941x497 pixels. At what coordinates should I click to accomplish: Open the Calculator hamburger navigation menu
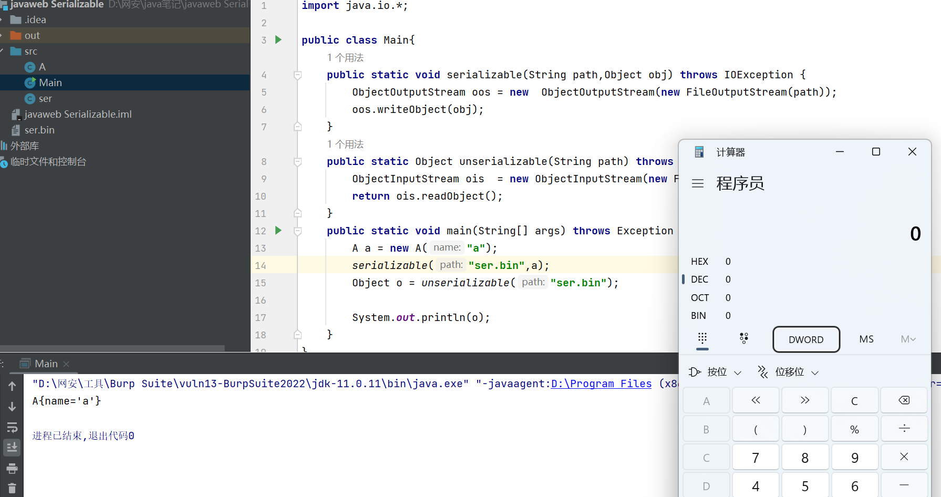point(698,183)
